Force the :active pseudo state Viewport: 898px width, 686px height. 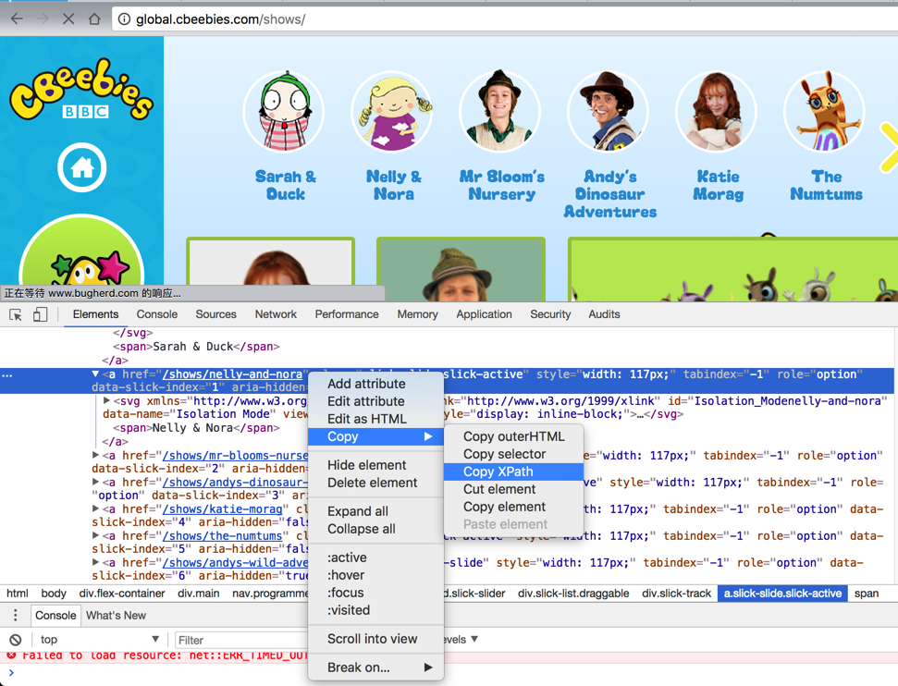point(375,557)
